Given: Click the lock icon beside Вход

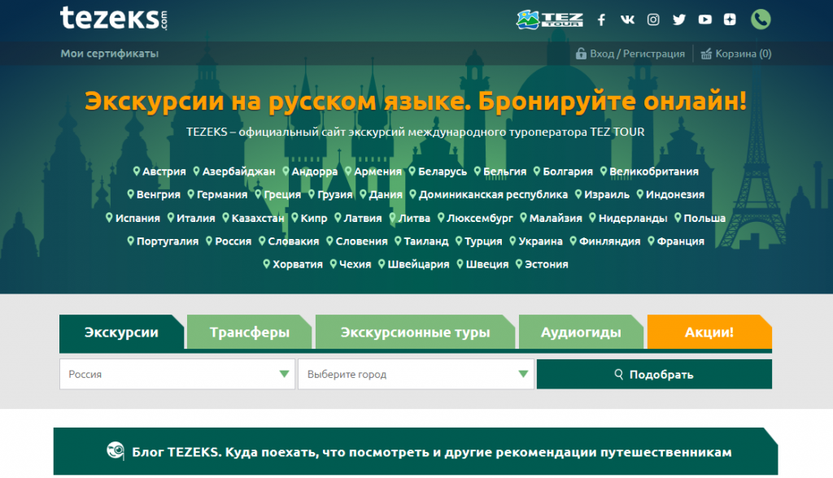Looking at the screenshot, I should 581,53.
